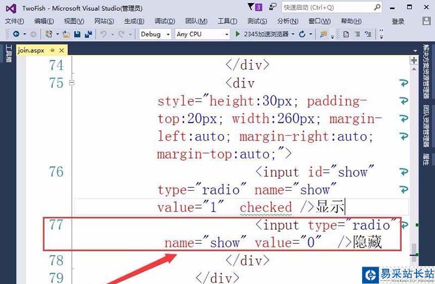The height and width of the screenshot is (284, 435).
Task: Click the vertical scrollbar thumb
Action: click(414, 253)
